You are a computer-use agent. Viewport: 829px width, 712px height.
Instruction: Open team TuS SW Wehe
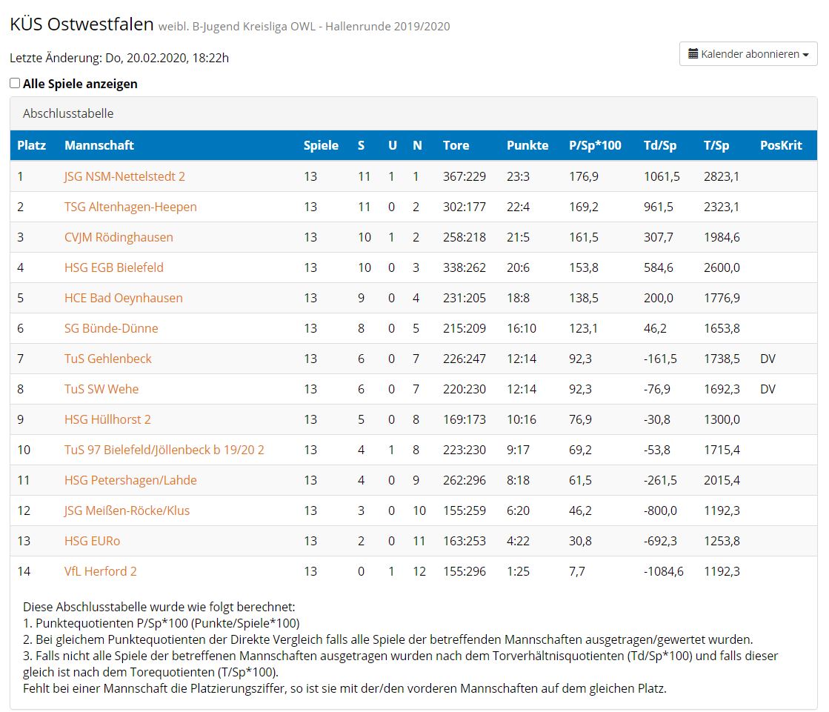click(x=101, y=389)
